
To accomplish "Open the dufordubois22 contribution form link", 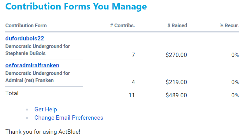I will click(25, 38).
